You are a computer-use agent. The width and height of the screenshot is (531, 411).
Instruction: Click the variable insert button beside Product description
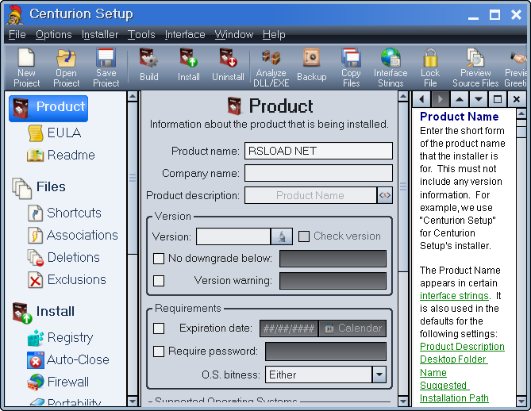385,195
